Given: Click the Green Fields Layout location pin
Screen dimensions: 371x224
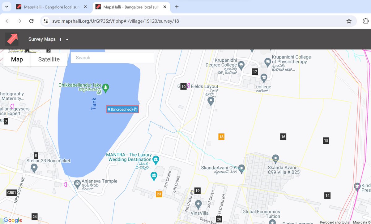Looking at the screenshot, I should [211, 101].
